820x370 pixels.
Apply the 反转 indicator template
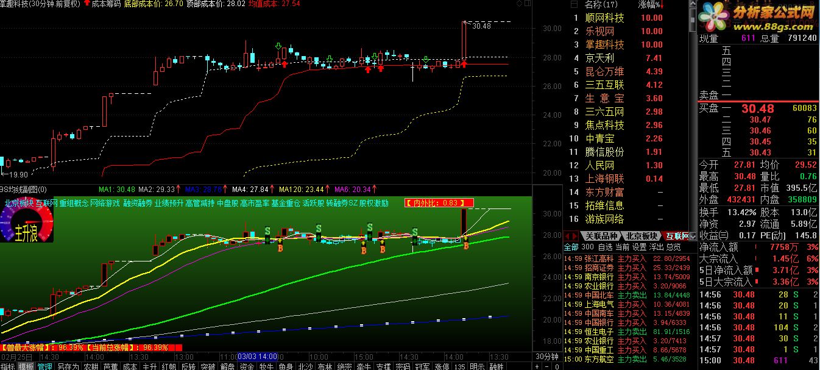point(188,366)
